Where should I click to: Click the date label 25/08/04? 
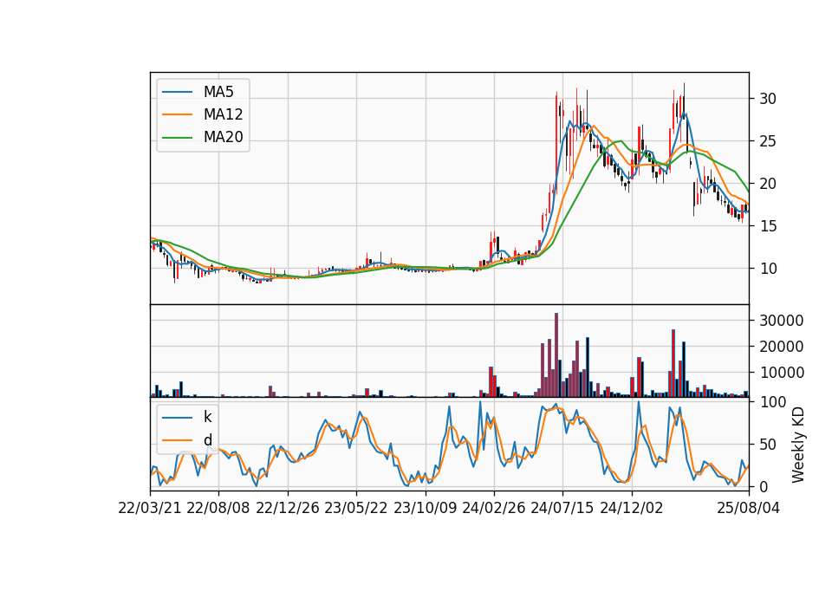[x=749, y=509]
